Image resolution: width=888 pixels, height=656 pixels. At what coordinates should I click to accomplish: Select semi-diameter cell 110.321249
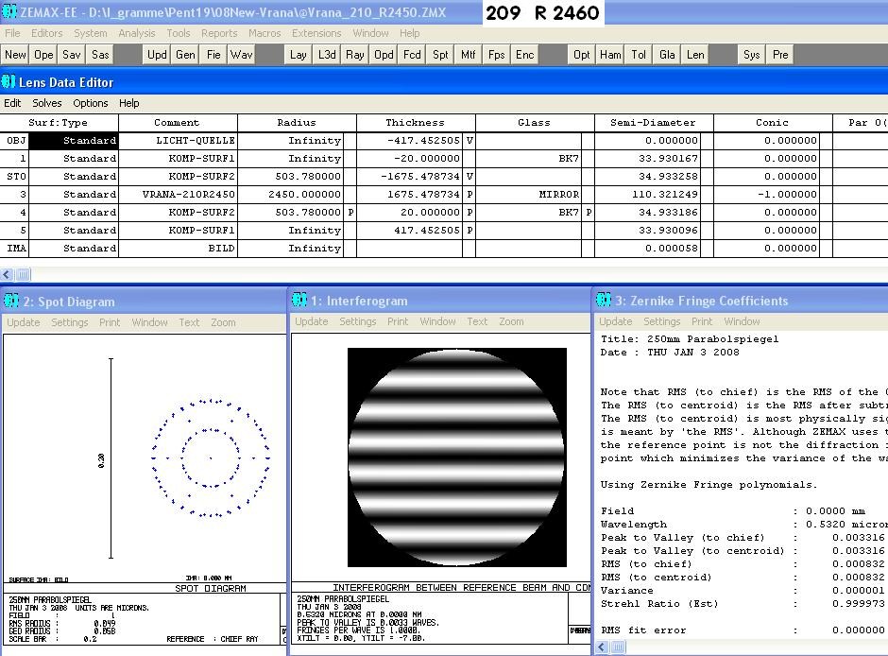[648, 195]
